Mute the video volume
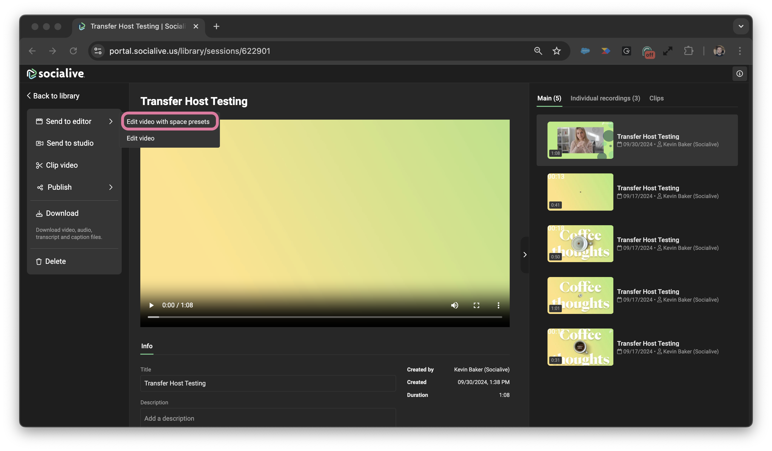772x451 pixels. [454, 305]
